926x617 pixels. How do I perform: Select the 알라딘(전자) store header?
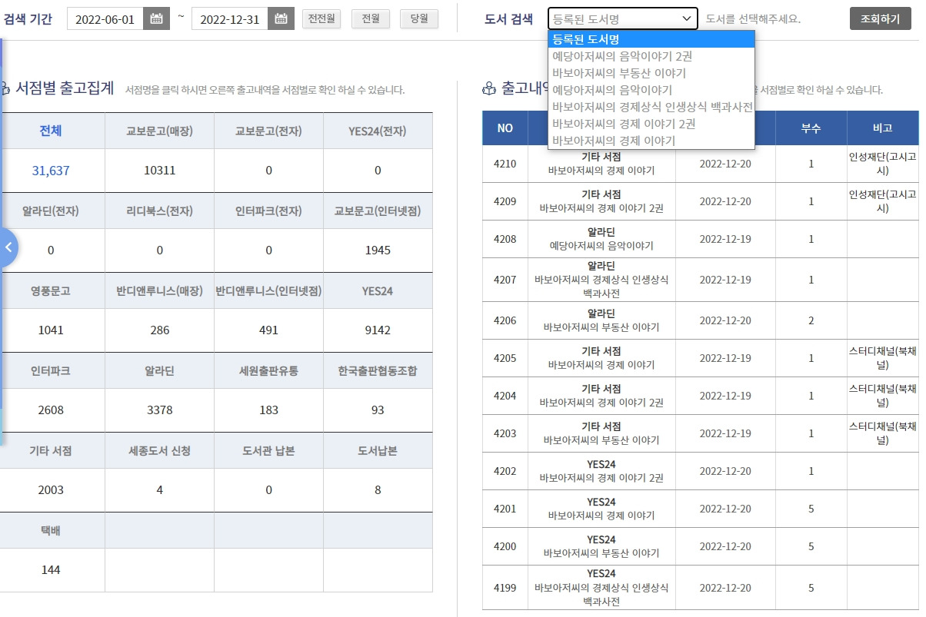point(51,211)
